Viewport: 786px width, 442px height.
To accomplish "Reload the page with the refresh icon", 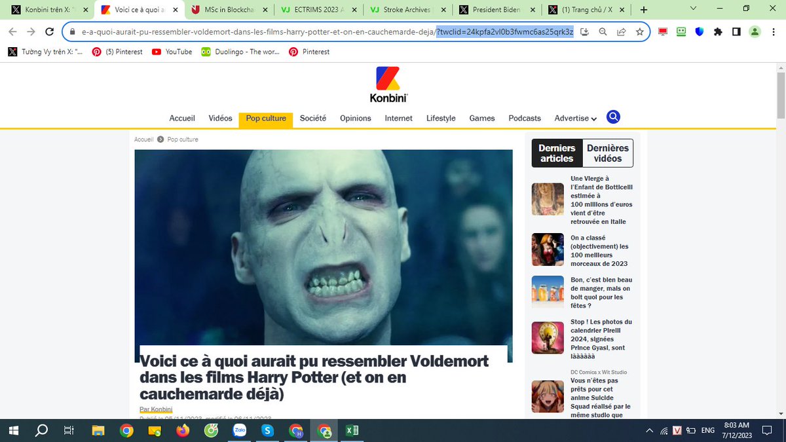I will pyautogui.click(x=49, y=31).
